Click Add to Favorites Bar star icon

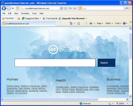click(19, 18)
